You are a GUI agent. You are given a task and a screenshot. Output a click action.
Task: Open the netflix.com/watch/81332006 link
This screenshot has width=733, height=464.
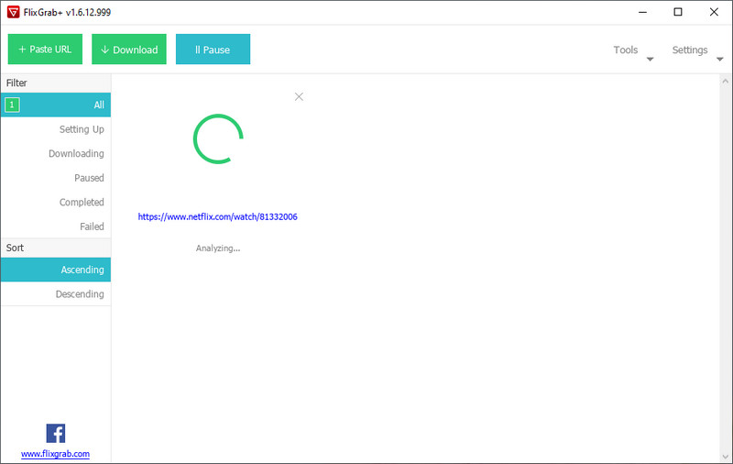[217, 216]
